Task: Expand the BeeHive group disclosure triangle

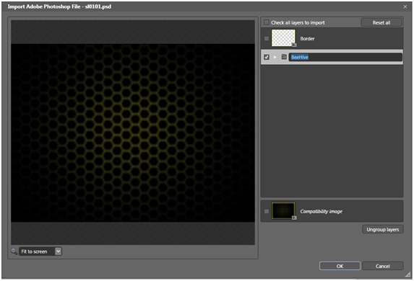Action: pyautogui.click(x=275, y=57)
